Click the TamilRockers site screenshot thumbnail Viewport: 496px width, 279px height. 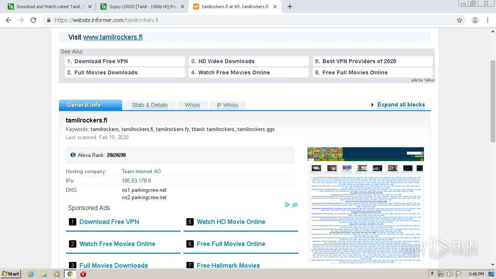point(365,205)
